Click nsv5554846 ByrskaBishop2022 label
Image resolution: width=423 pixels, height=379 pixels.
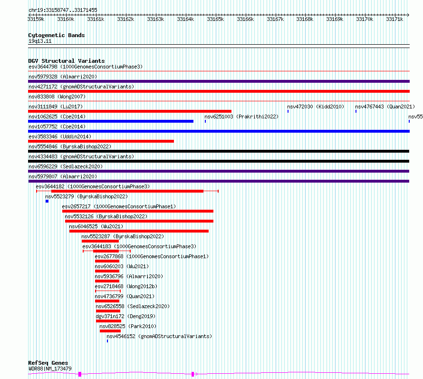coord(70,146)
